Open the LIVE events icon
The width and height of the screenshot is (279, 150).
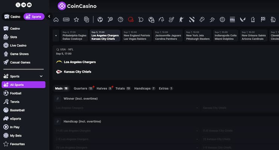pos(66,20)
